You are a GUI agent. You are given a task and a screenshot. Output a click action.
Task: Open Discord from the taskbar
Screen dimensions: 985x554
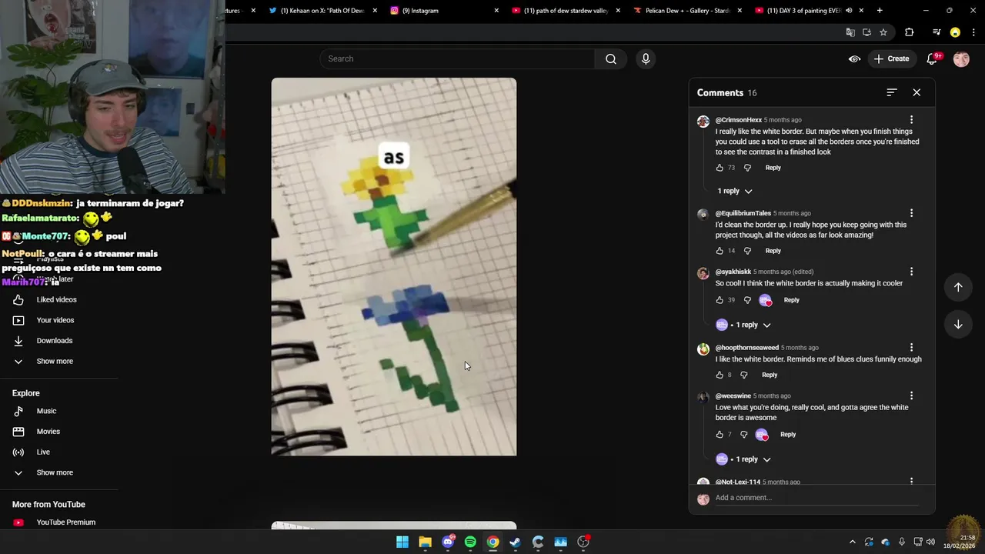point(448,542)
